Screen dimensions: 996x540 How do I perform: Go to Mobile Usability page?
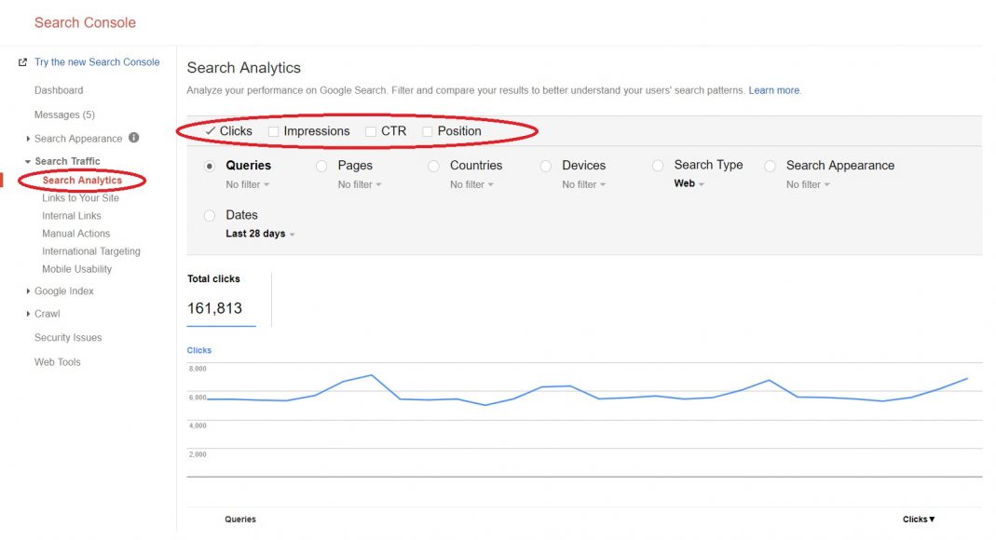click(x=76, y=269)
